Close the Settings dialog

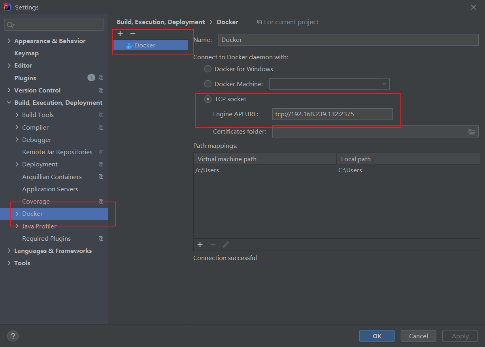click(x=473, y=7)
